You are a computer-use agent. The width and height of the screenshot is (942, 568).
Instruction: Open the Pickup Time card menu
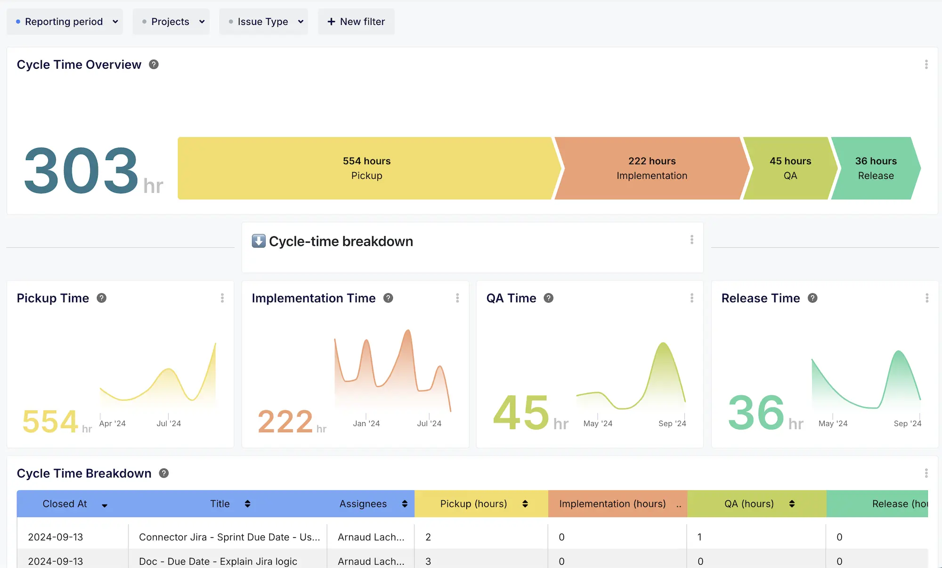(x=222, y=298)
